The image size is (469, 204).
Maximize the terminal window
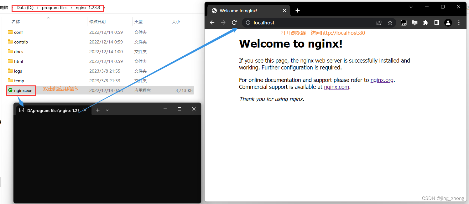(x=180, y=109)
